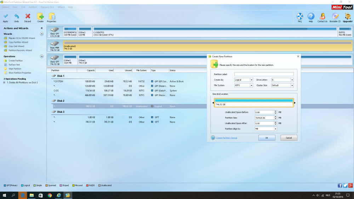
Task: Click the Contact Us icon
Action: (x=322, y=16)
